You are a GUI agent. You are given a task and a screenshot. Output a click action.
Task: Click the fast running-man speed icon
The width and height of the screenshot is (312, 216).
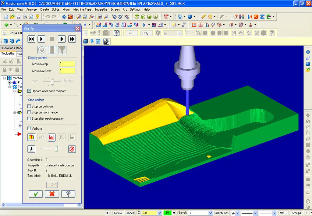72,149
